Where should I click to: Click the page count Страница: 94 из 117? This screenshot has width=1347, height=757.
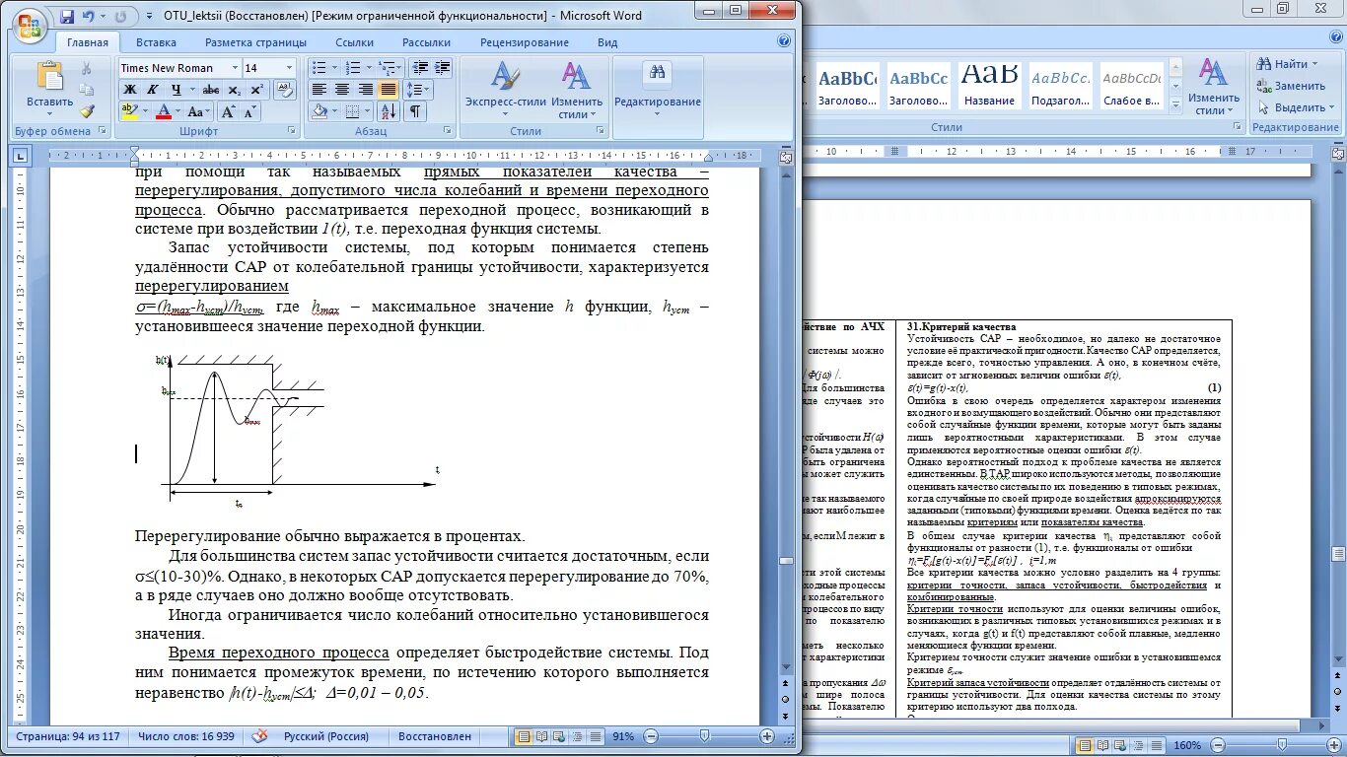67,736
